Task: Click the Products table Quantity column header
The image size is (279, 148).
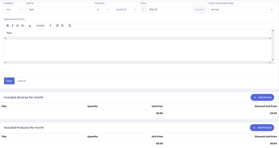Action: pyautogui.click(x=92, y=136)
